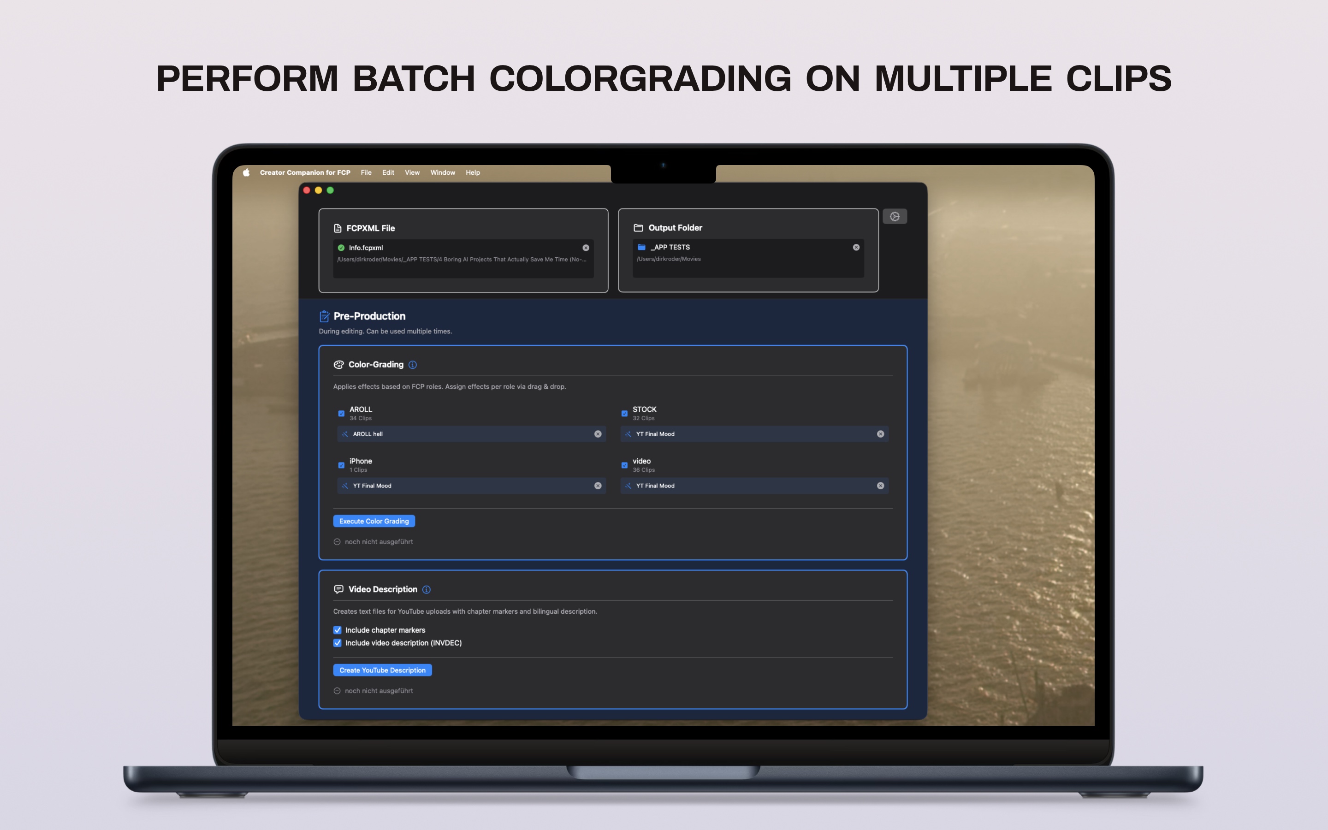This screenshot has height=830, width=1328.
Task: Click the Info.fcpxml file path text
Action: click(462, 259)
